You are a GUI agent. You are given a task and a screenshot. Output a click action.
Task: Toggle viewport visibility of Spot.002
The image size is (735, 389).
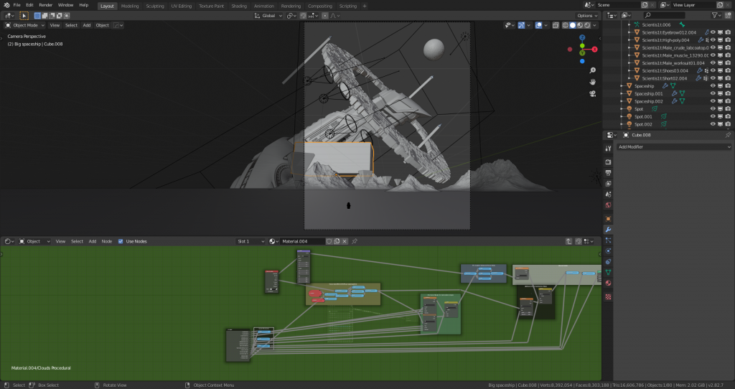(x=713, y=124)
